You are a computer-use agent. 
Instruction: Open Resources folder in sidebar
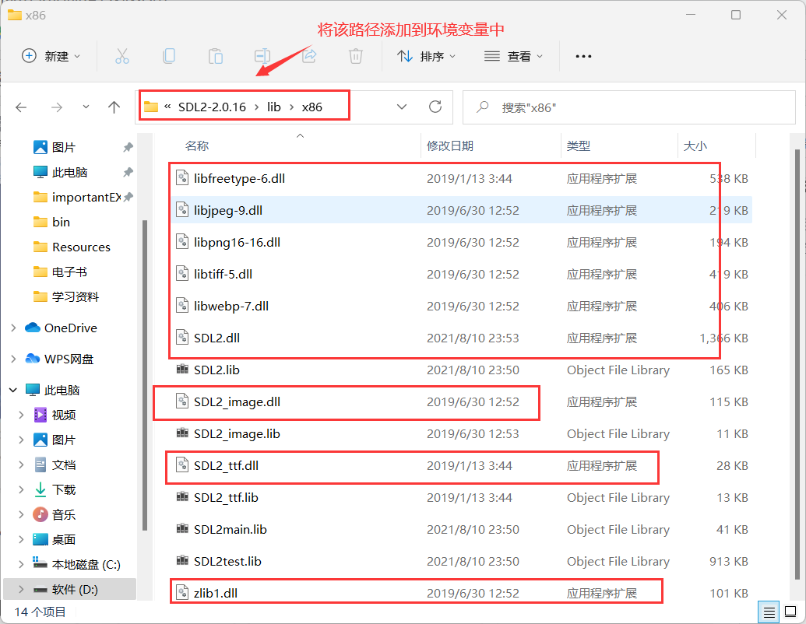pos(81,247)
